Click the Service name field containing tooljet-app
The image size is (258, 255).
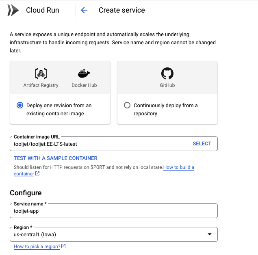click(113, 211)
